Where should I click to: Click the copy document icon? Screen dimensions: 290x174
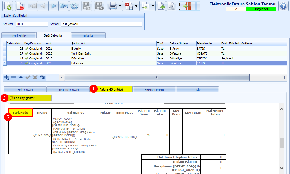[x=145, y=6]
